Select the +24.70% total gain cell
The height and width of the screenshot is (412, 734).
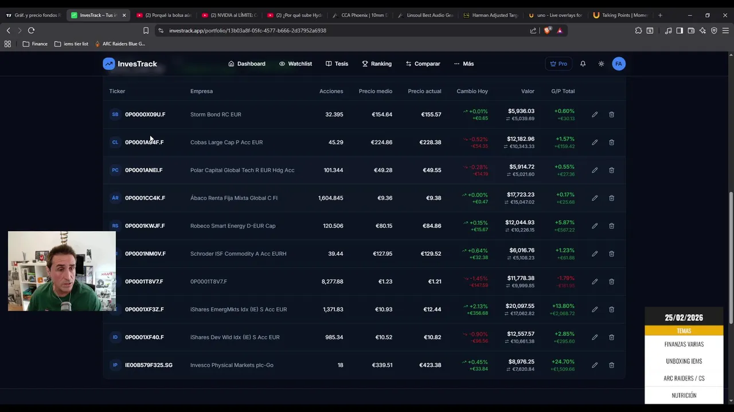coord(563,362)
